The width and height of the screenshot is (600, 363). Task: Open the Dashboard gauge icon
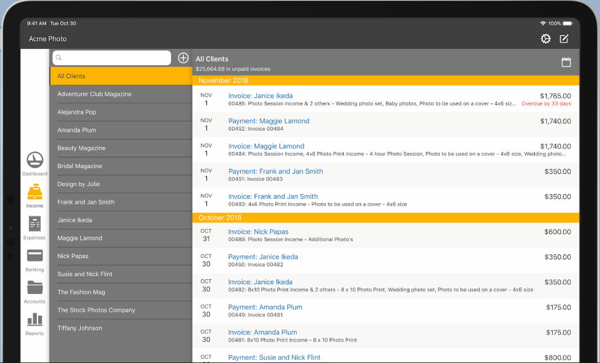[34, 160]
